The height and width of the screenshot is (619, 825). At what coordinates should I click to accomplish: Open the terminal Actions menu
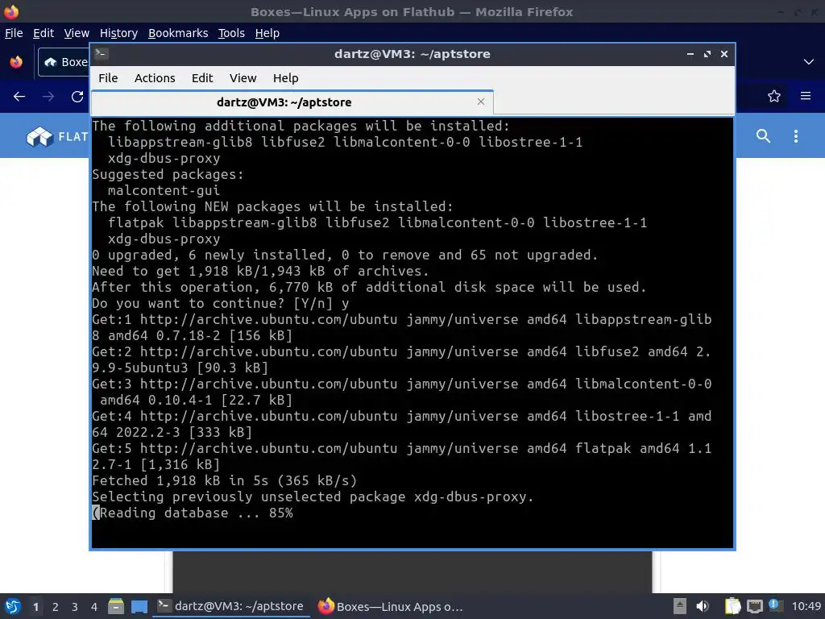[x=155, y=78]
